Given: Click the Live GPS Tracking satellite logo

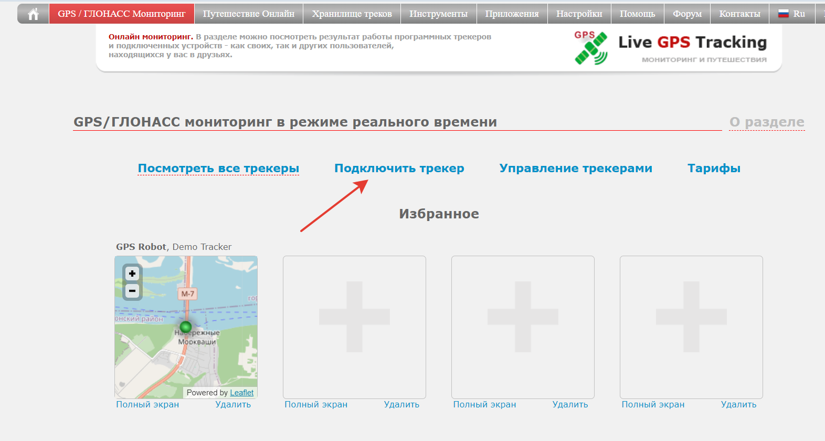Looking at the screenshot, I should click(x=591, y=48).
